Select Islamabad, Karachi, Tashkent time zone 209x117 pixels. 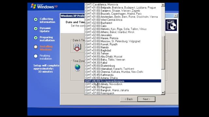[123, 69]
